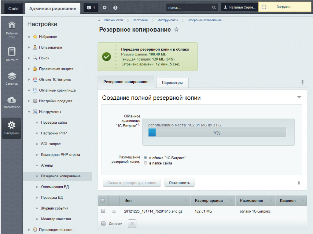
Task: Add page to favorites with star icon
Action: 176,30
